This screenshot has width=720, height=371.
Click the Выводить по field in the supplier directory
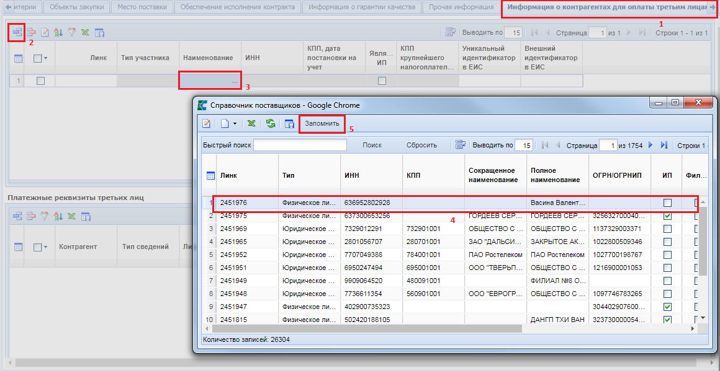(x=523, y=145)
